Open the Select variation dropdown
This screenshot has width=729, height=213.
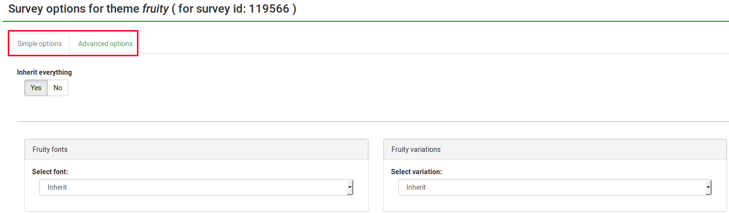click(x=554, y=187)
